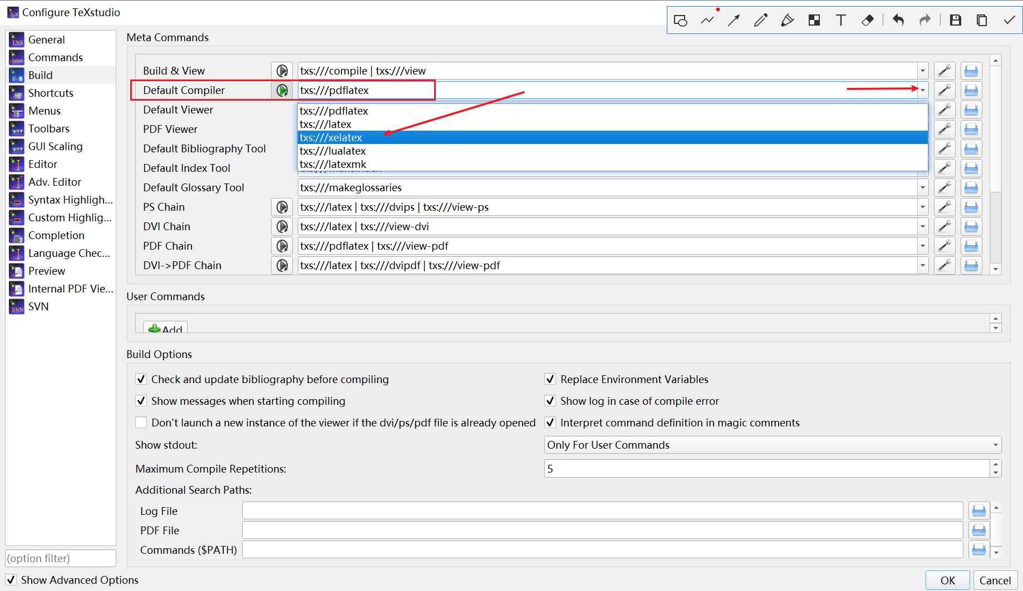This screenshot has width=1023, height=591.
Task: Expand the DVI Chain dropdown arrow
Action: click(922, 226)
